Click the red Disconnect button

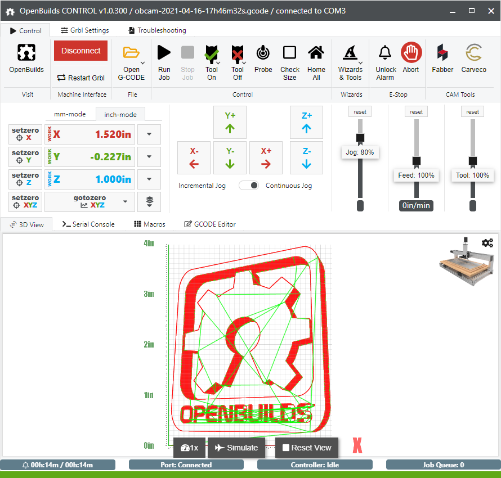tap(80, 51)
